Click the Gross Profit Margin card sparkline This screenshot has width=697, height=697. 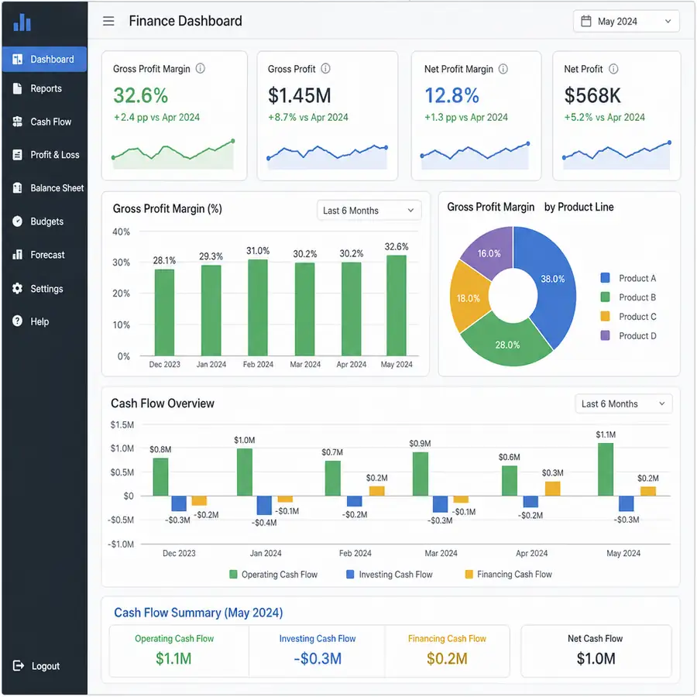[x=173, y=154]
